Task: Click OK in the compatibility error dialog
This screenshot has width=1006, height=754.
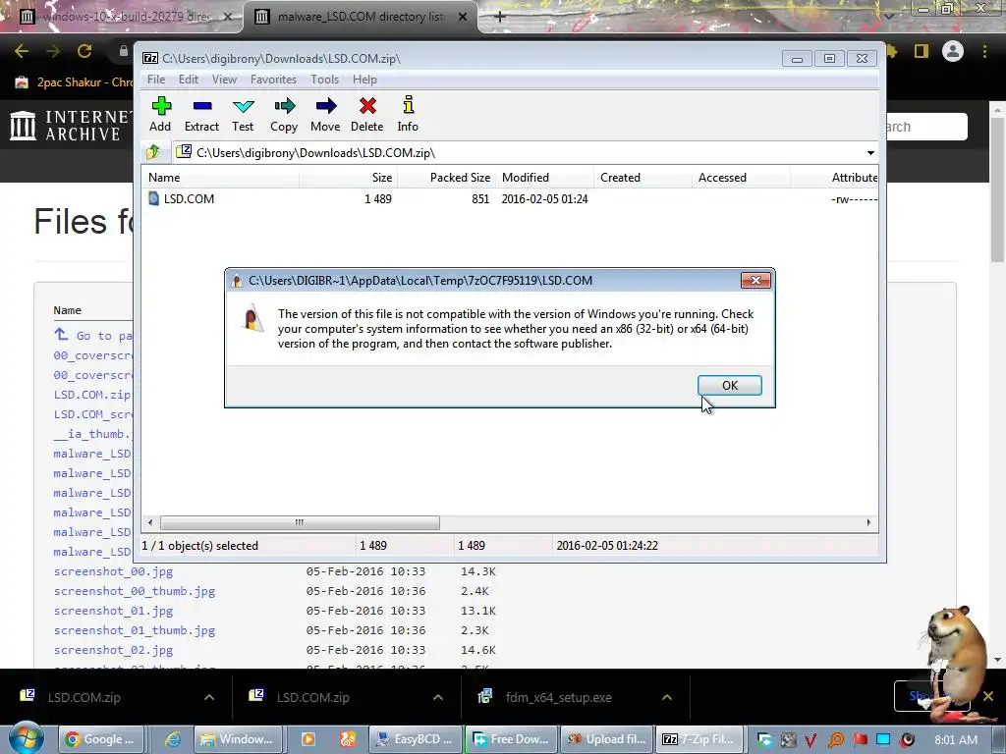Action: 730,385
